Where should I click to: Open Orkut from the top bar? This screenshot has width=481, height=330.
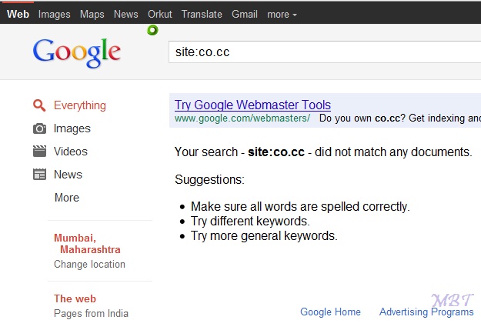point(160,14)
